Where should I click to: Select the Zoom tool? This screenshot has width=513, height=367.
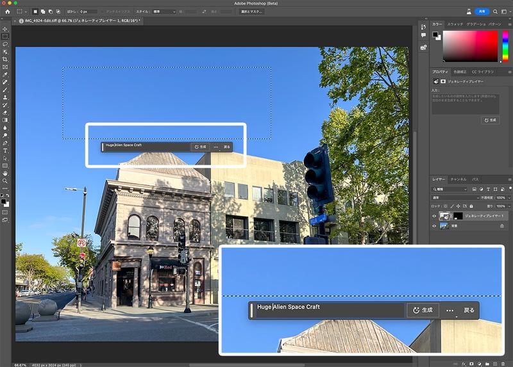click(5, 181)
